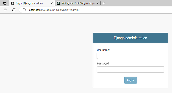Open a new tab with plus icon
The width and height of the screenshot is (172, 93).
[104, 3]
